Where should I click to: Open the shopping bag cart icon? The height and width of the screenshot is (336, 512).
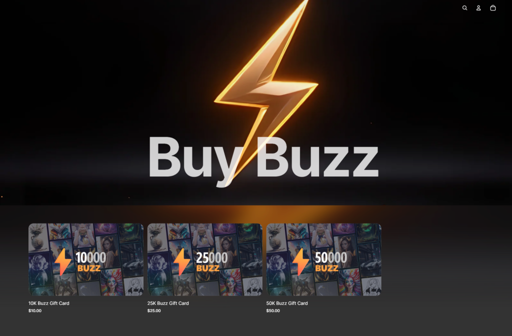click(493, 8)
